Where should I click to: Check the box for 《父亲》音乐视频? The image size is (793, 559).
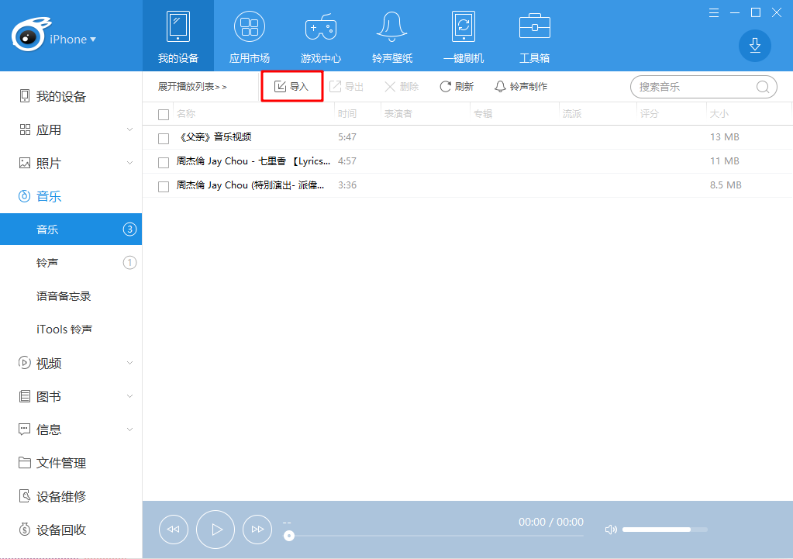pyautogui.click(x=164, y=138)
